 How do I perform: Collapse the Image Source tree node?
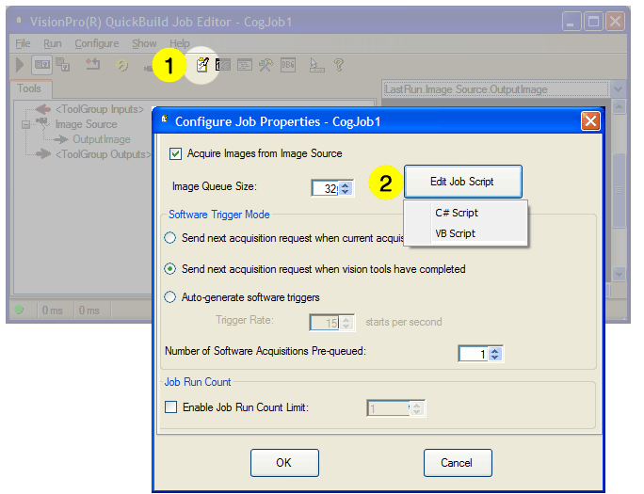pos(25,124)
